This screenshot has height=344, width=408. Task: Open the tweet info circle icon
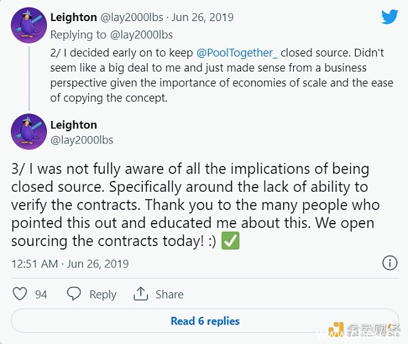pos(390,263)
